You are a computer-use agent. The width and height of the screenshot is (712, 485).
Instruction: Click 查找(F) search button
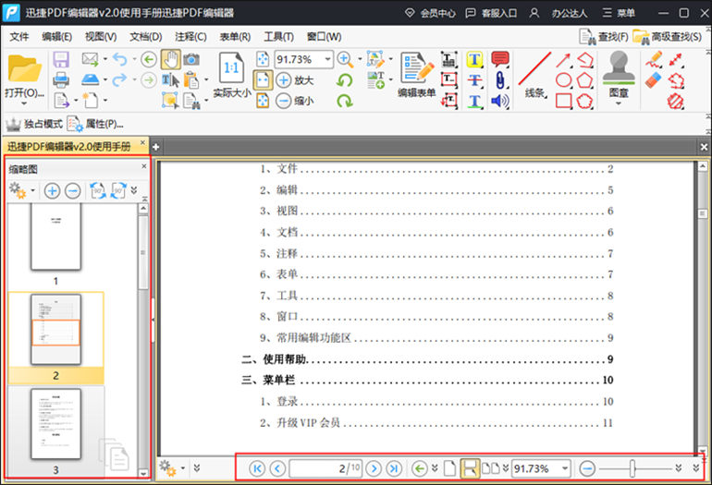(x=604, y=37)
